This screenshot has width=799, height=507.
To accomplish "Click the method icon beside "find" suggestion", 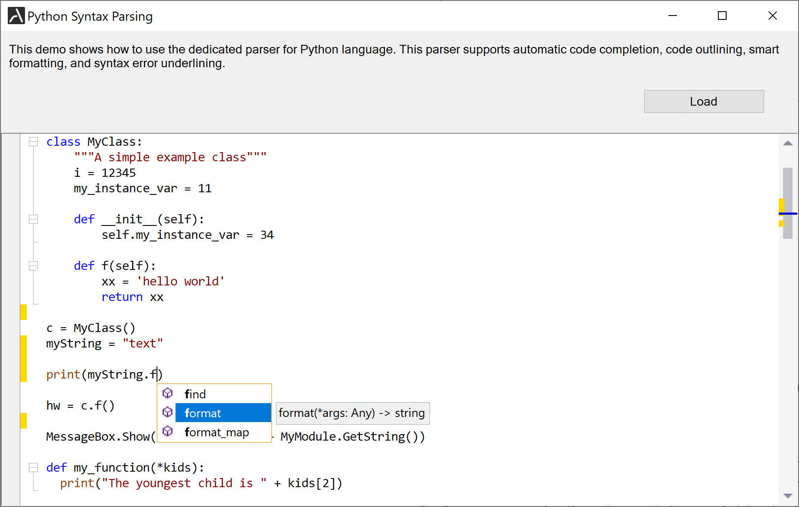I will click(x=167, y=393).
